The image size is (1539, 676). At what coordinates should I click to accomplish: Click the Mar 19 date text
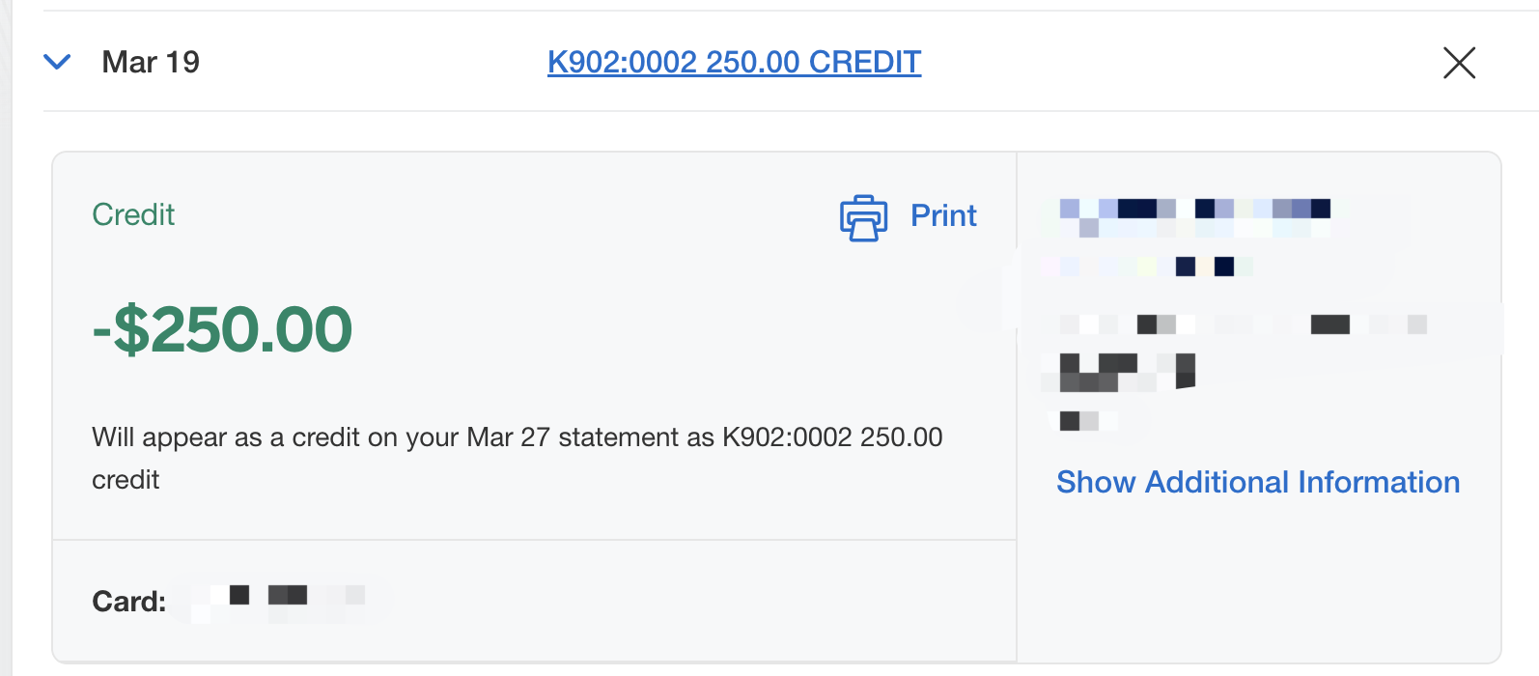(151, 62)
